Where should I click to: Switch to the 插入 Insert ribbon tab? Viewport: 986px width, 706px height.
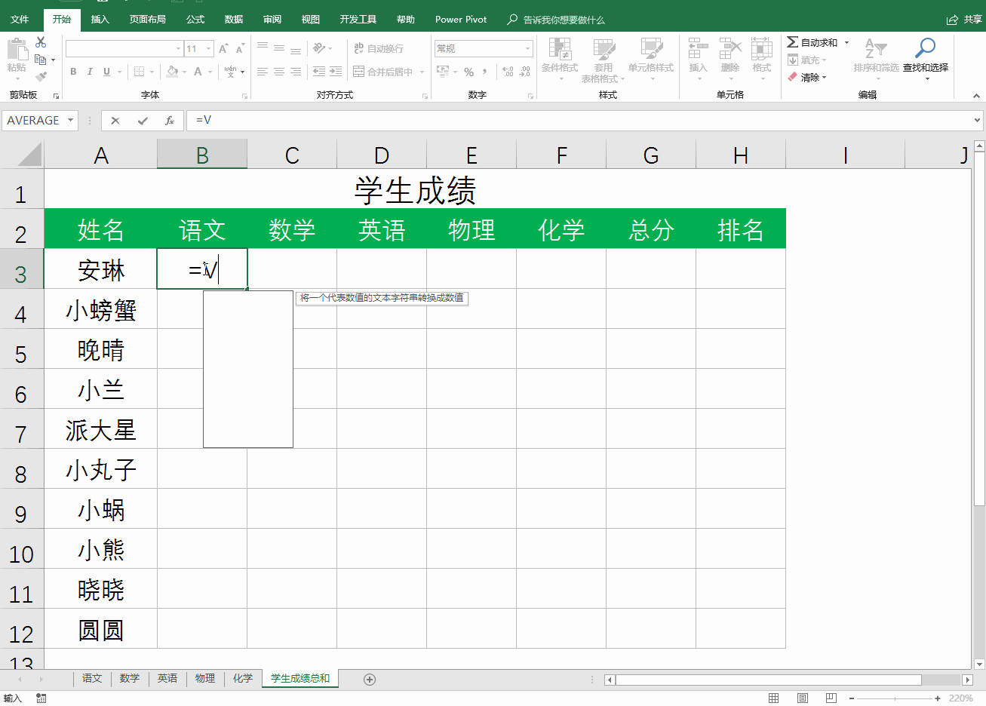point(100,19)
